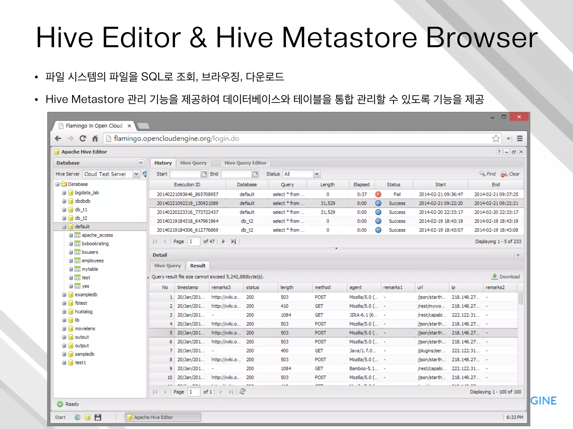Go to last history page
Screen dimensions: 573x429
[x=234, y=241]
